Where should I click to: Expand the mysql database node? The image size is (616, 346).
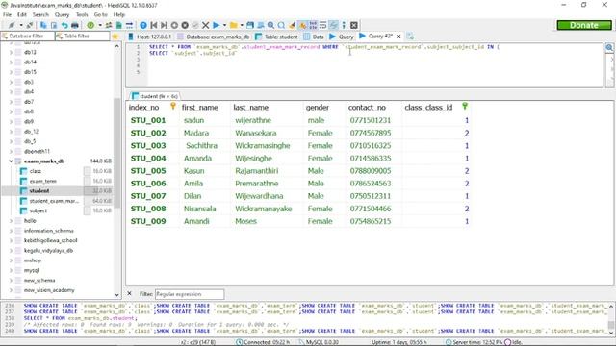click(x=11, y=270)
